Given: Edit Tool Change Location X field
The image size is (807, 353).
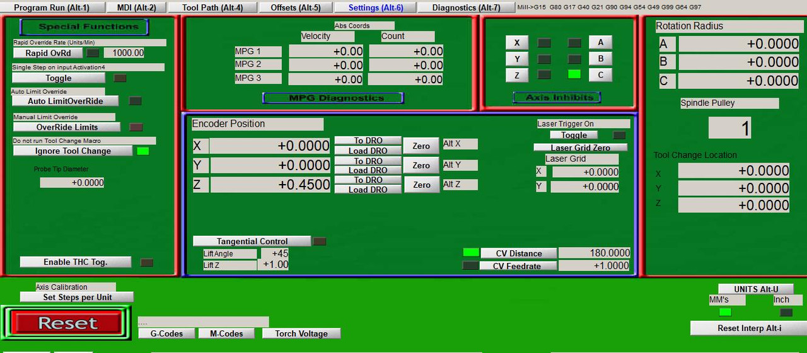Looking at the screenshot, I should (734, 171).
